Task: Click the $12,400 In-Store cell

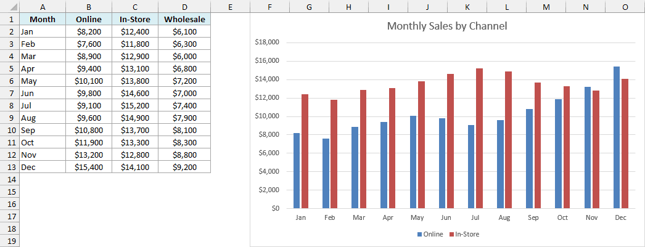Action: pyautogui.click(x=135, y=31)
